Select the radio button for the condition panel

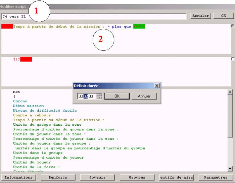[233, 26]
